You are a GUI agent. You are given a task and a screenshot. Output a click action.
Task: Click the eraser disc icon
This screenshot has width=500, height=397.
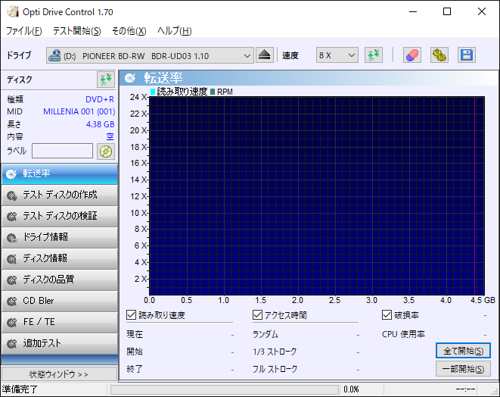click(412, 55)
